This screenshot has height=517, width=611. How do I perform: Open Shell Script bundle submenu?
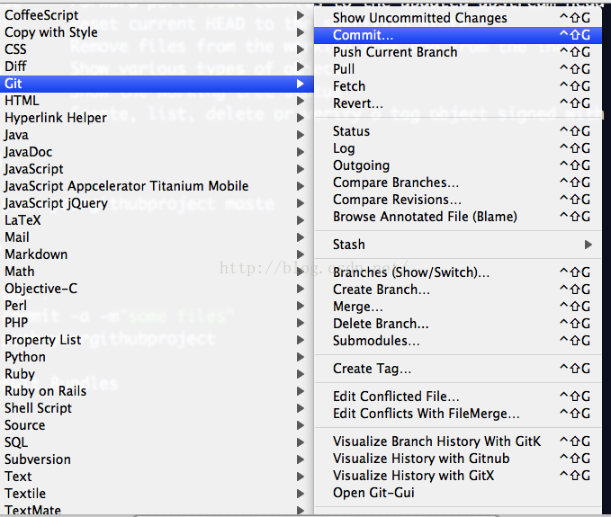pyautogui.click(x=157, y=408)
